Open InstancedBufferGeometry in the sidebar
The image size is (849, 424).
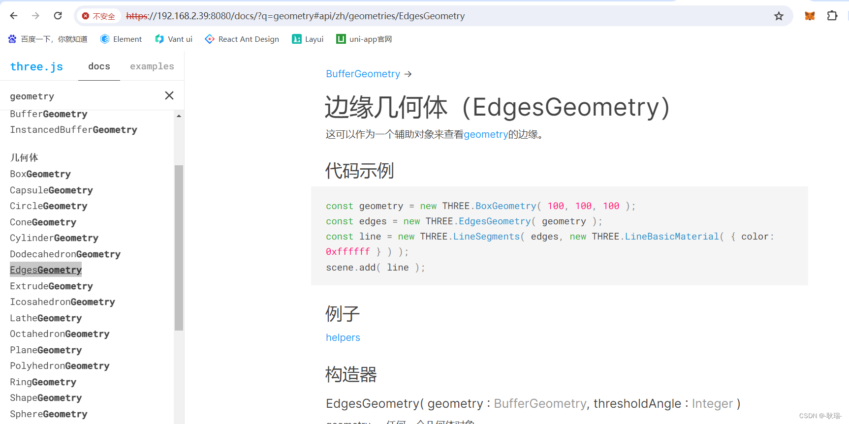[x=73, y=130]
